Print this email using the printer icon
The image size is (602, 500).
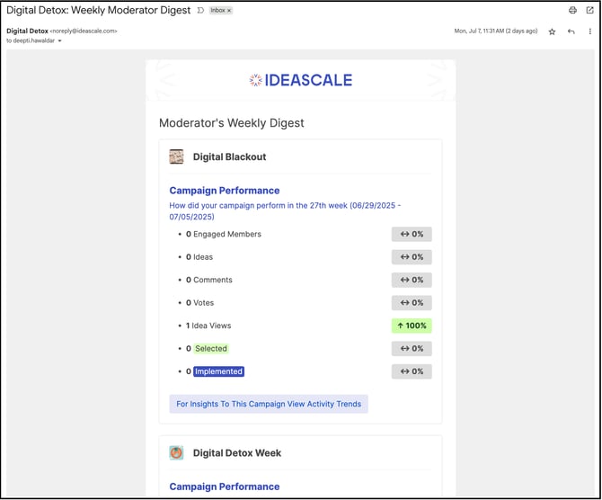click(572, 11)
